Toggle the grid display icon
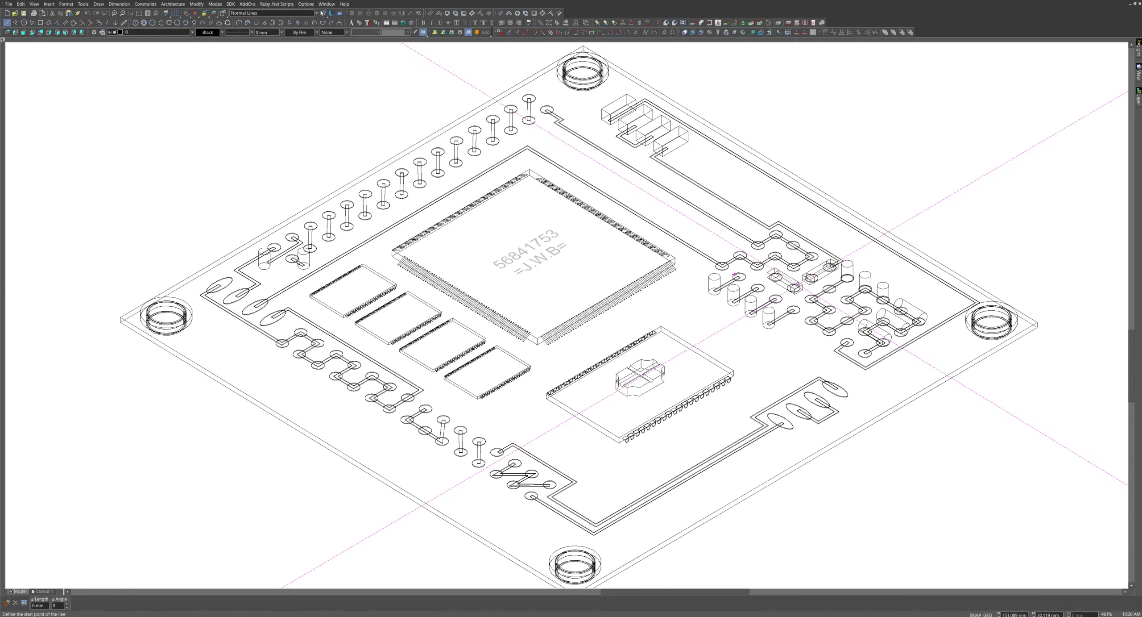The image size is (1142, 617). pos(176,13)
